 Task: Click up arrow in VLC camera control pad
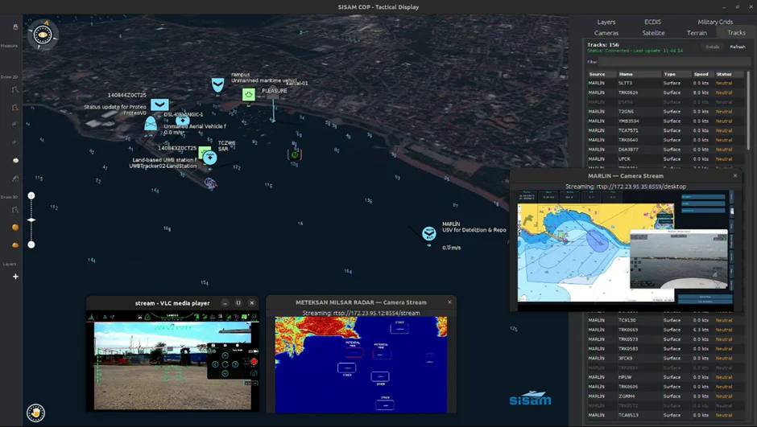pyautogui.click(x=225, y=355)
